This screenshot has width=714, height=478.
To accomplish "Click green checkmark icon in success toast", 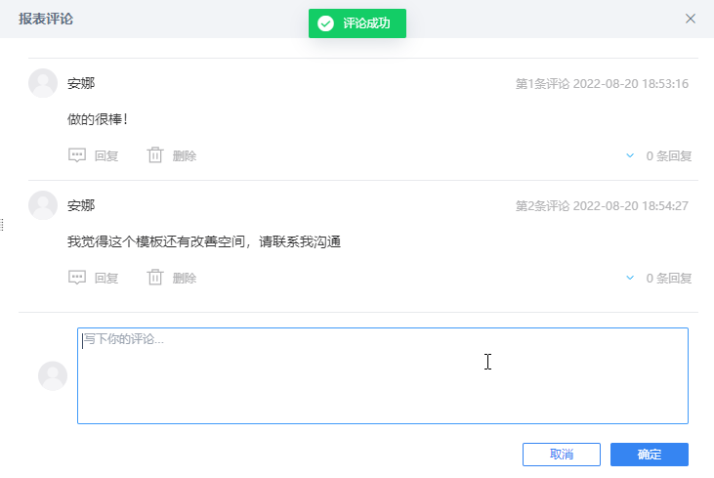I will coord(326,23).
